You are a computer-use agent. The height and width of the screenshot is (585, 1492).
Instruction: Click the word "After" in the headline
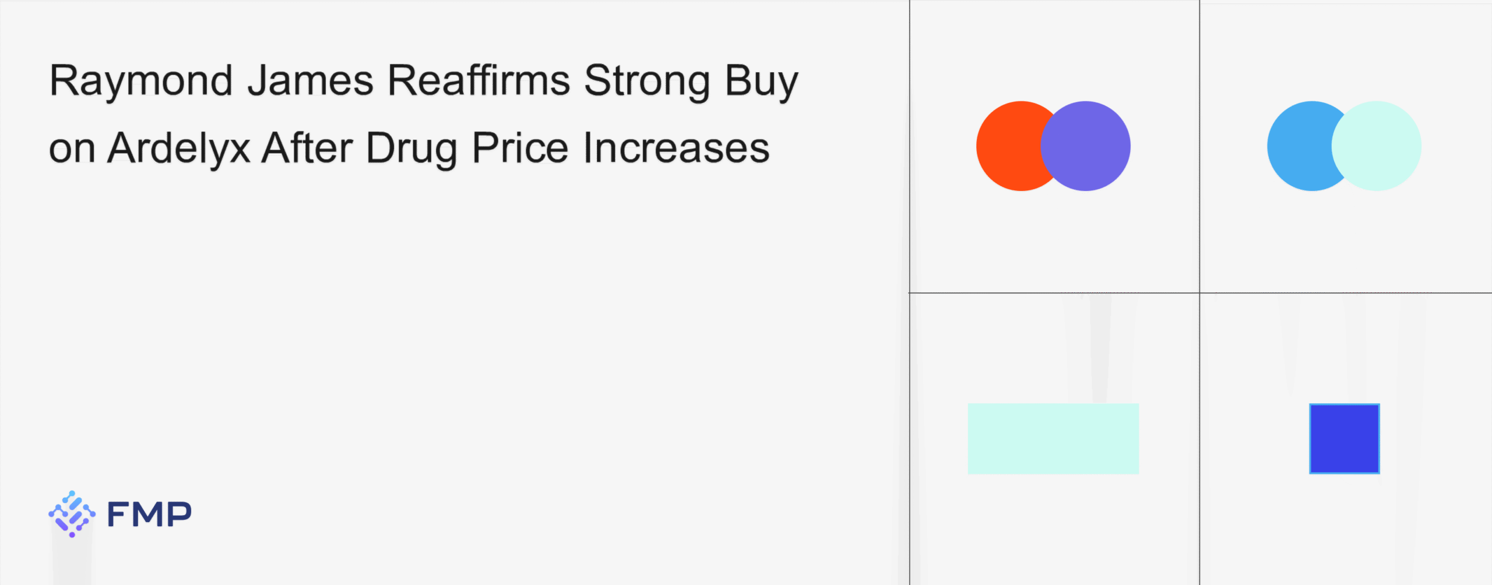307,148
